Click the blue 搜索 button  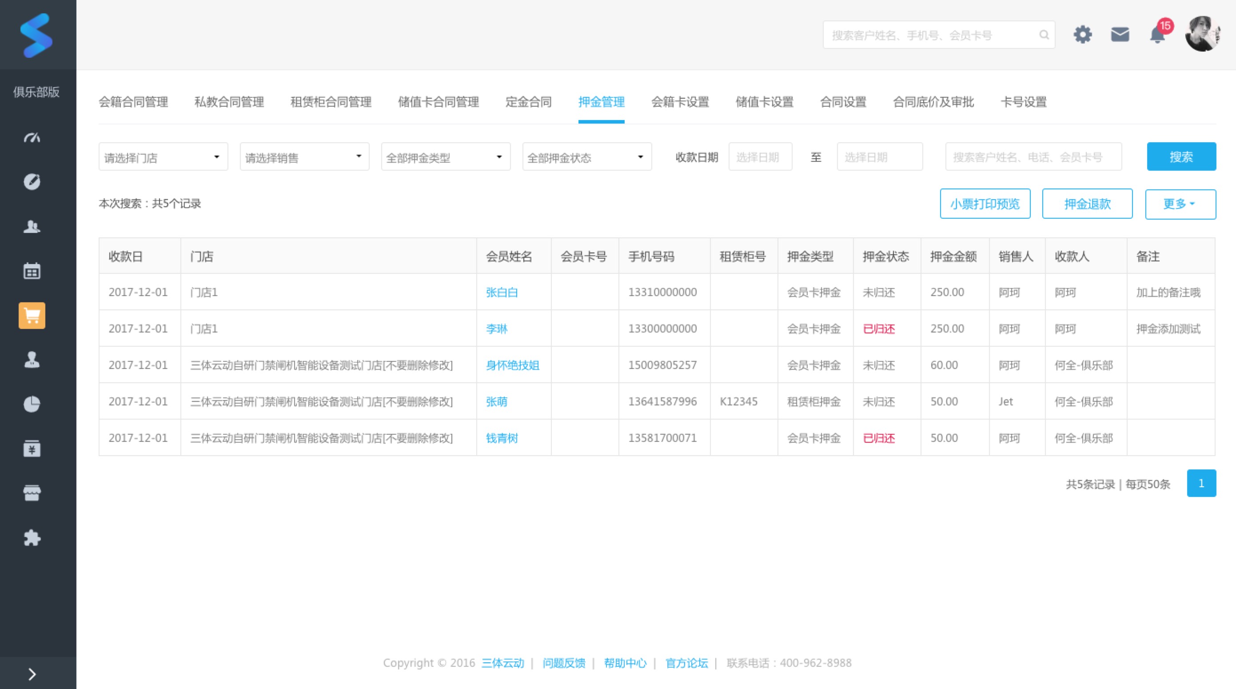tap(1181, 156)
